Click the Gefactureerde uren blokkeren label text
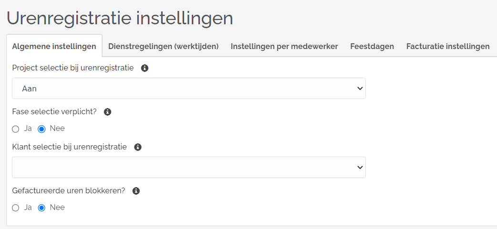The height and width of the screenshot is (229, 497). [68, 191]
